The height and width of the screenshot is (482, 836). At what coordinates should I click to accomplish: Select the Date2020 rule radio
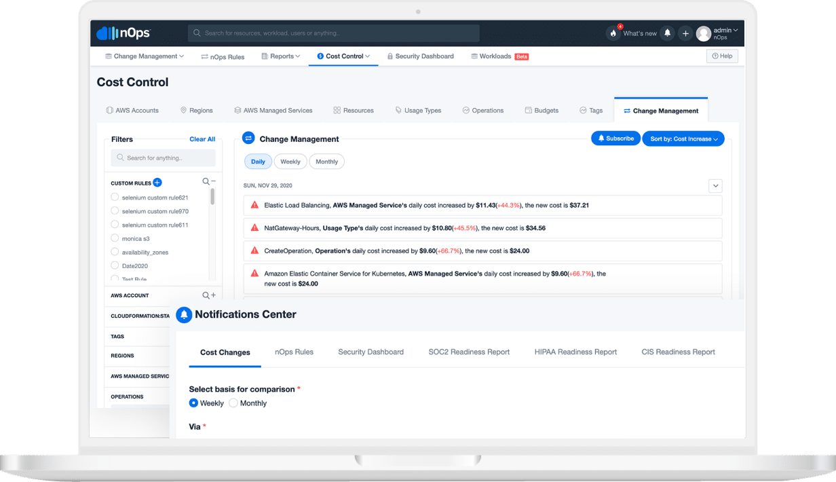[115, 265]
